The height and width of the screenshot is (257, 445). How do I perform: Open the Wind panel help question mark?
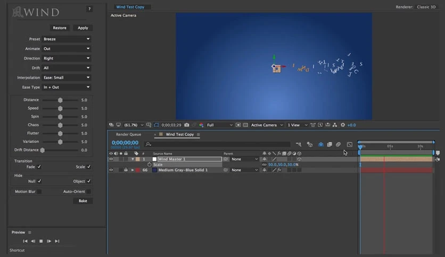(89, 9)
